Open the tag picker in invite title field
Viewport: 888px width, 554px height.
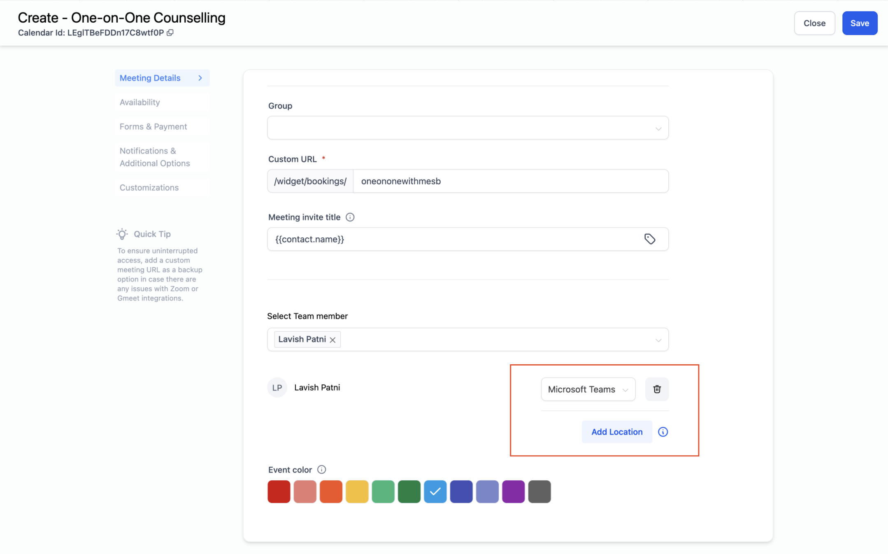(x=650, y=239)
